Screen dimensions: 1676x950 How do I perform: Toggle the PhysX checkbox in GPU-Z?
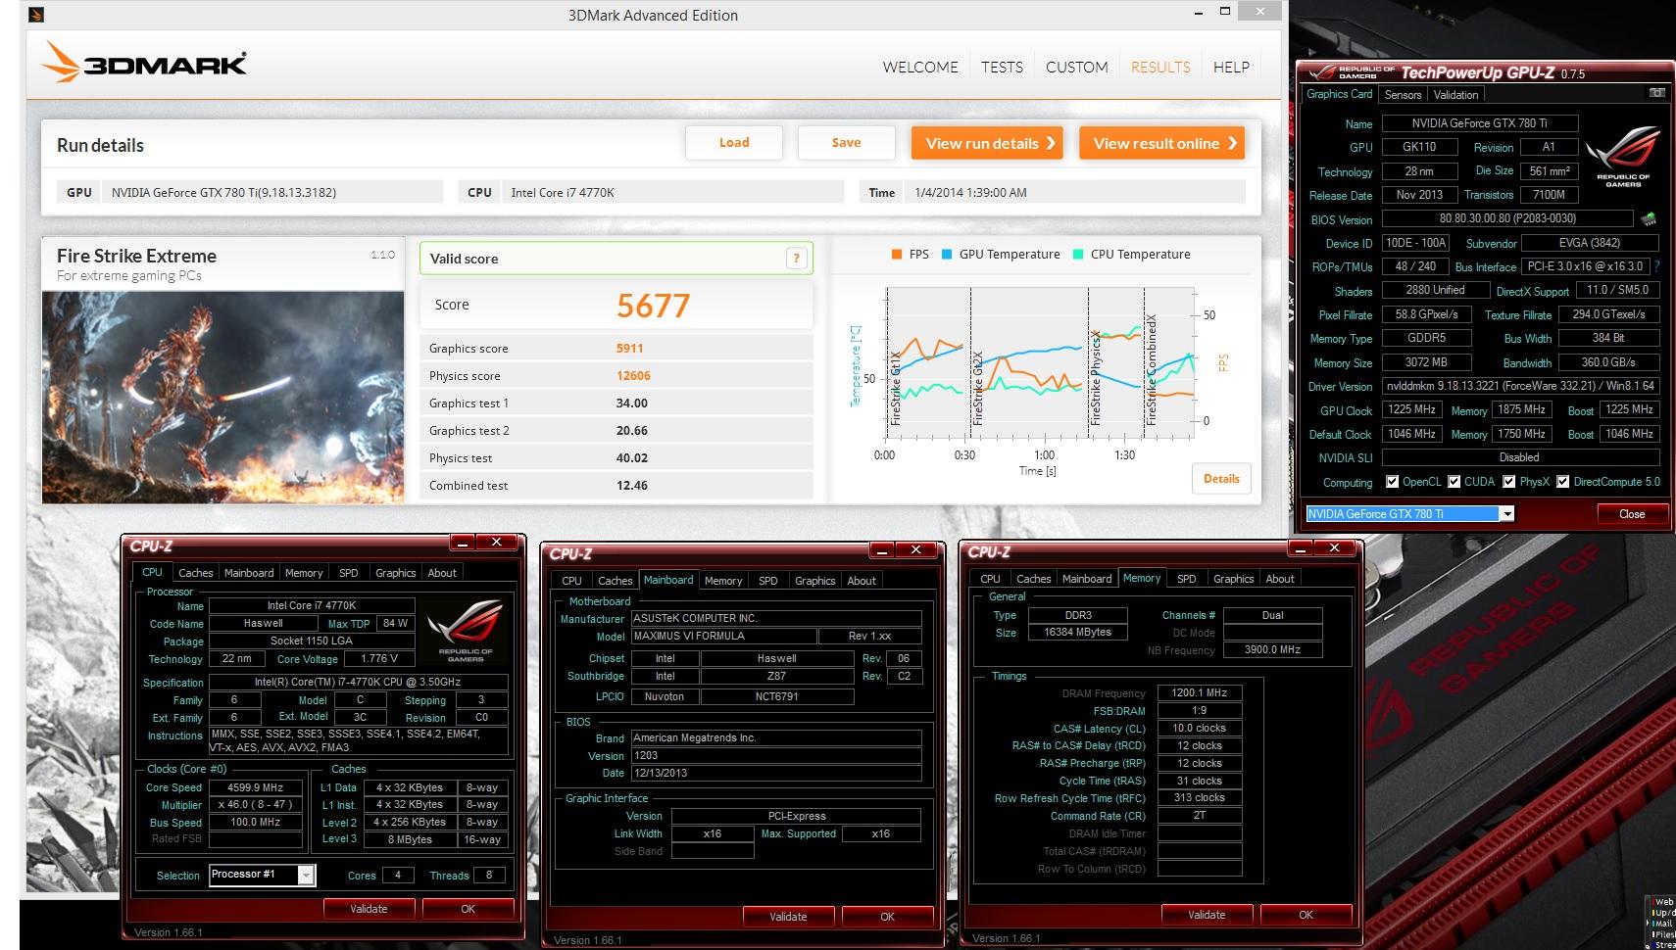pyautogui.click(x=1508, y=482)
